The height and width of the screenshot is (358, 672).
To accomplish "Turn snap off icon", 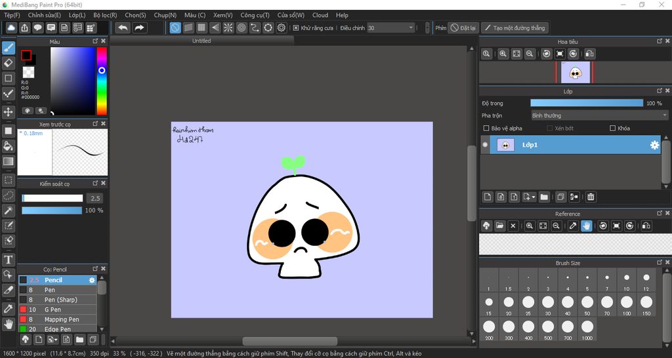I will (175, 28).
